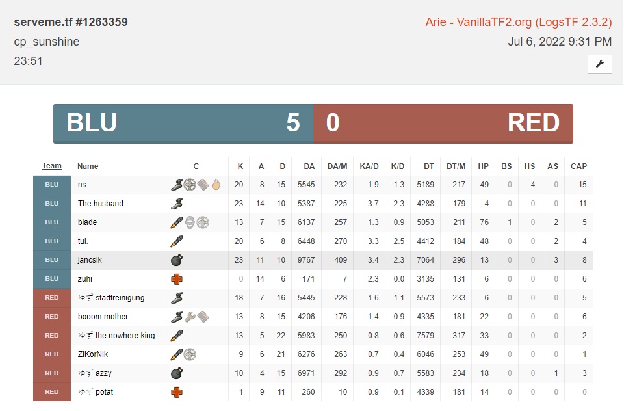Click the BLU team score banner
Image resolution: width=624 pixels, height=411 pixels.
(183, 123)
